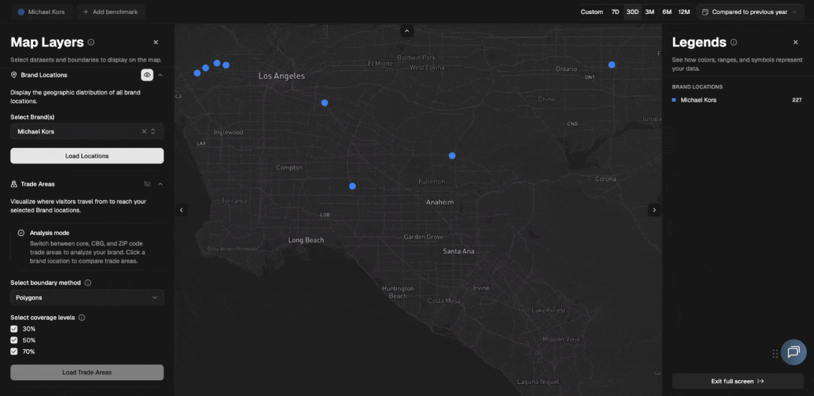Disable the 70% coverage level checkbox
This screenshot has height=396, width=814.
tap(14, 352)
